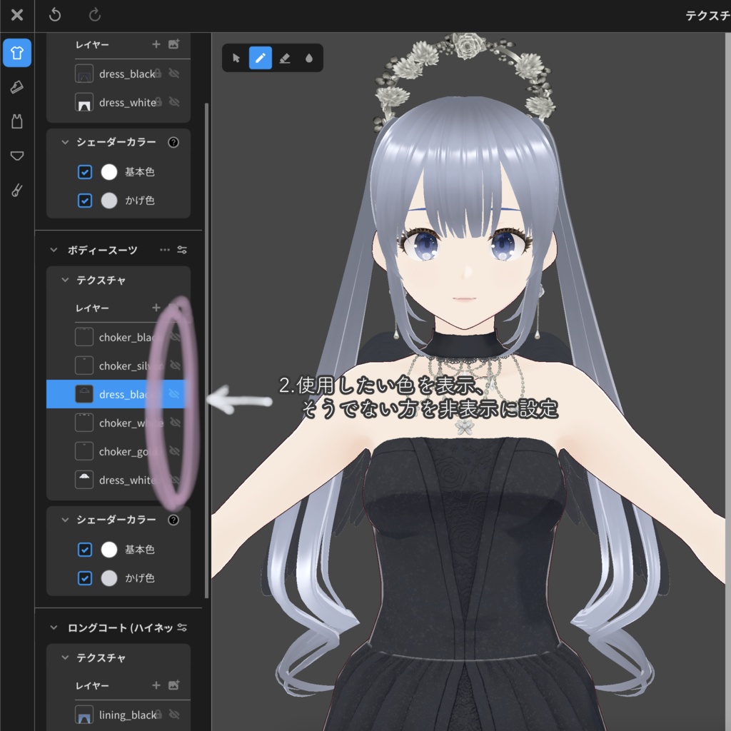731x731 pixels.
Task: Show the choker_silver layer visibility
Action: coord(176,365)
